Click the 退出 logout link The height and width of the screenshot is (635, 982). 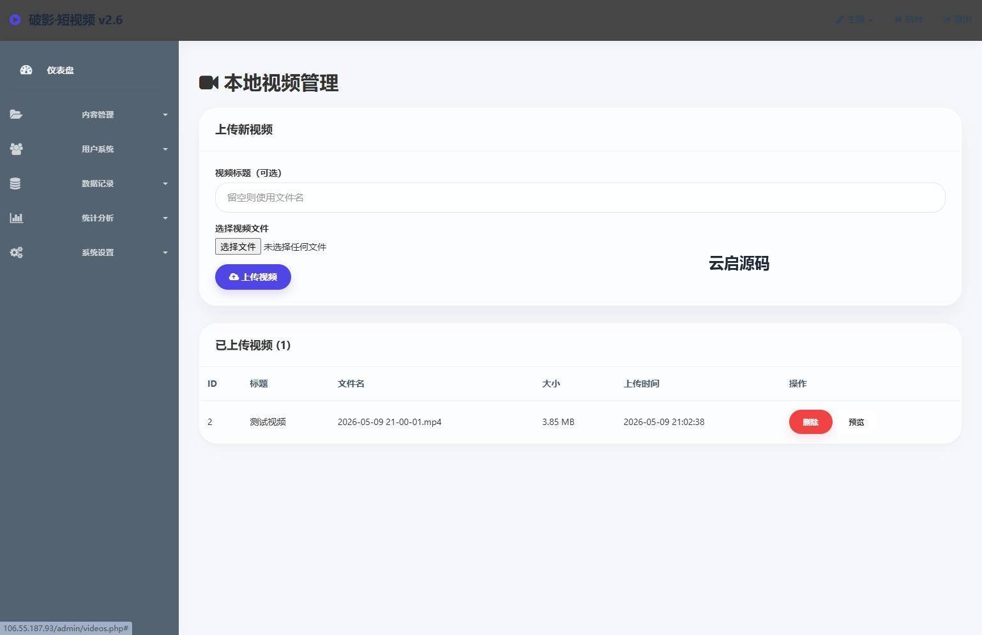point(957,20)
